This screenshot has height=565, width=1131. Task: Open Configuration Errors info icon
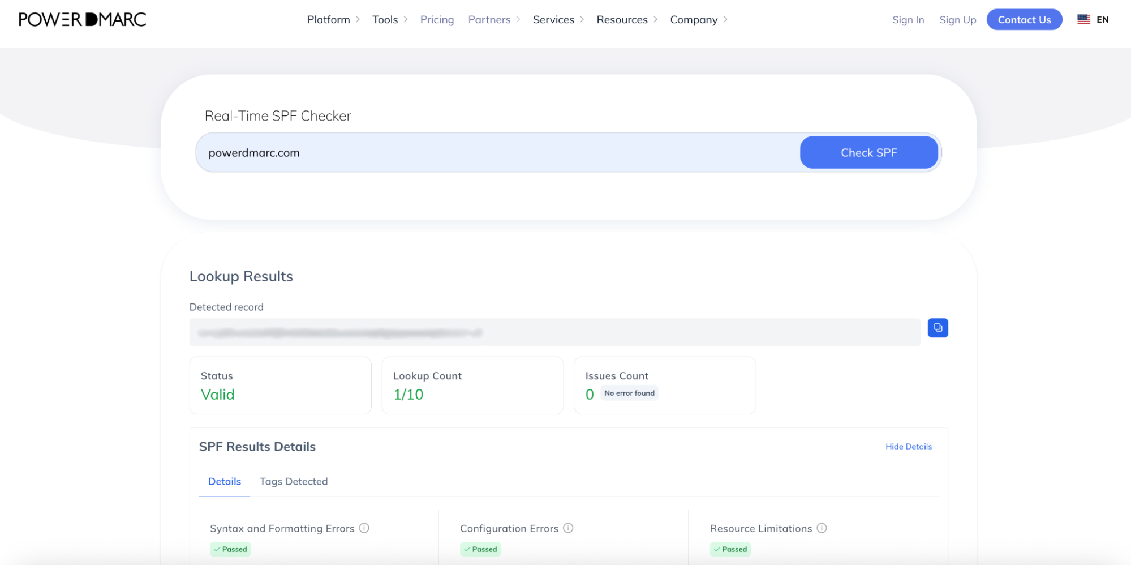tap(568, 528)
